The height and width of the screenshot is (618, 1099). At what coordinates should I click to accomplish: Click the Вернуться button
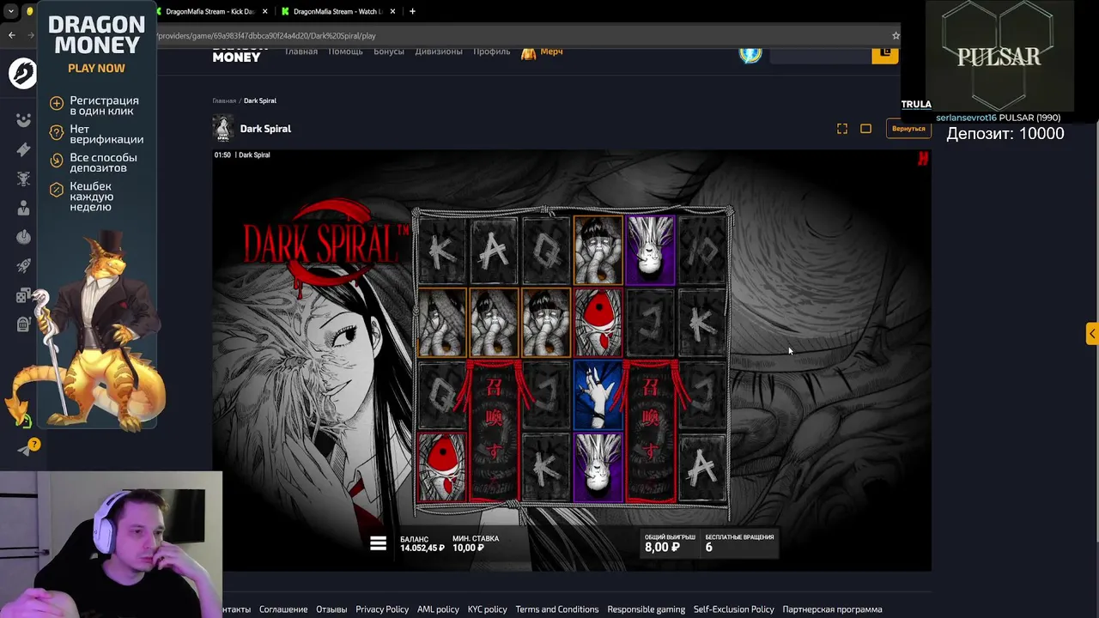908,129
